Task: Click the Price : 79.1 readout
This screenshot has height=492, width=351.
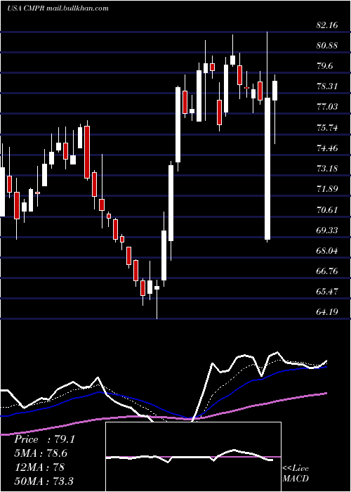Action: 44,439
